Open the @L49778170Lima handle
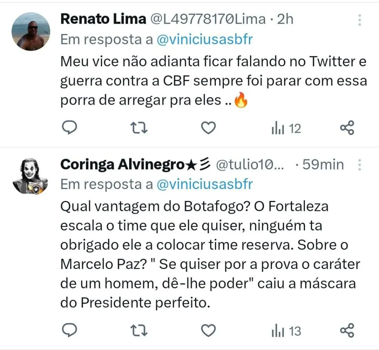 coord(207,19)
